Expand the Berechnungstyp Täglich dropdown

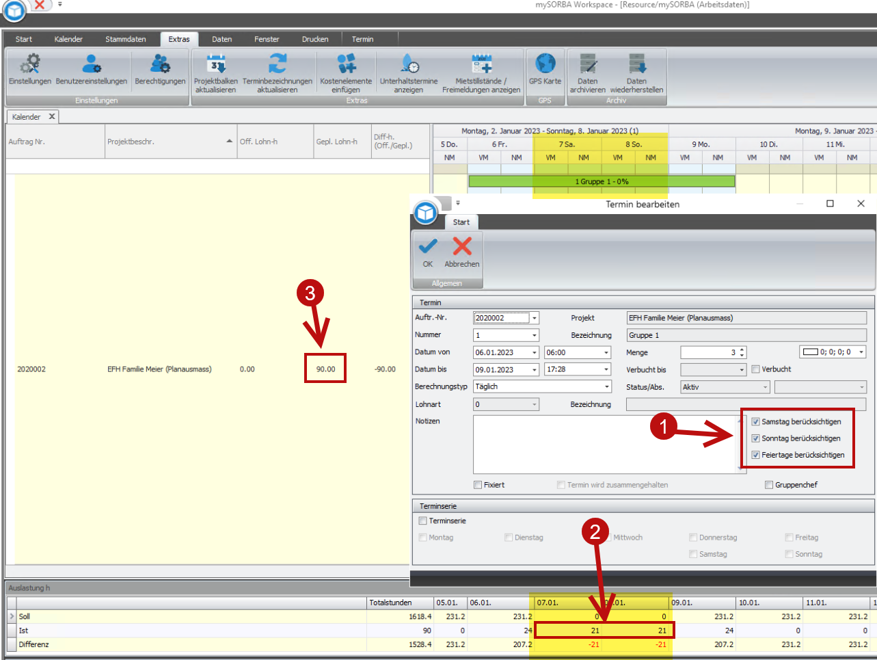[x=606, y=387]
